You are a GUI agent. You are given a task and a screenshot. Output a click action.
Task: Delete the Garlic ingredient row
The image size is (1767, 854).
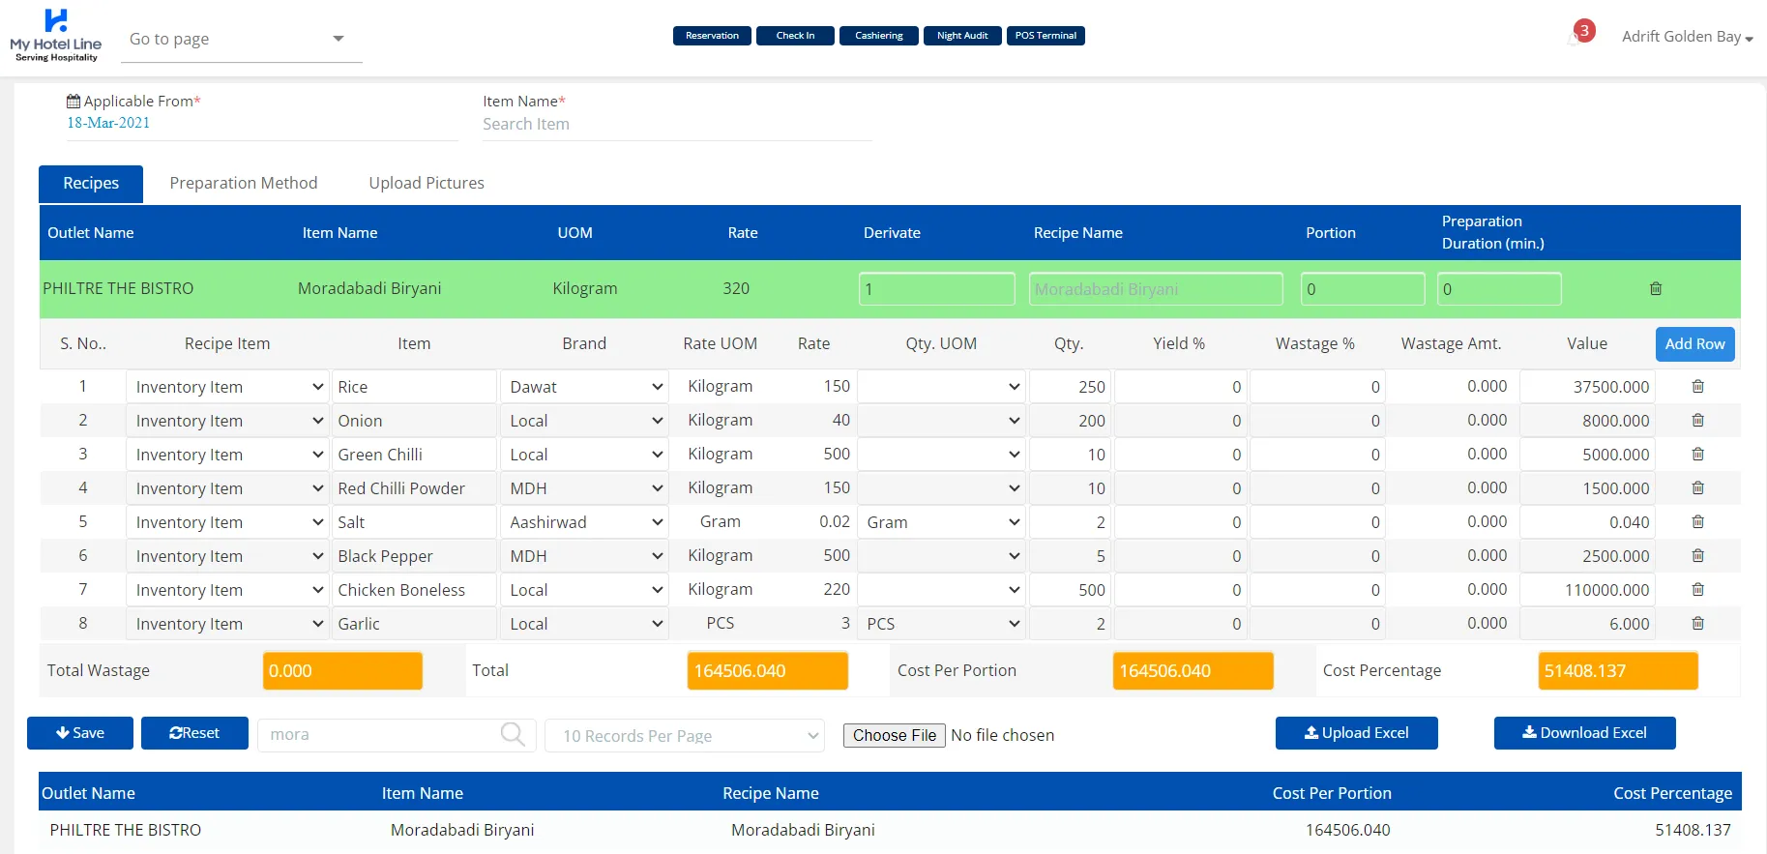(1697, 624)
